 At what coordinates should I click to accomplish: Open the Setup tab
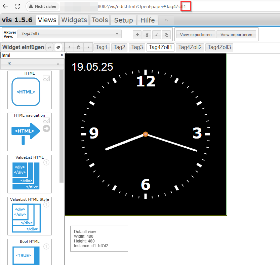pyautogui.click(x=124, y=20)
